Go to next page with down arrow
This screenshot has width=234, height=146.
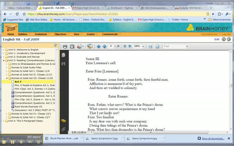click(x=105, y=46)
